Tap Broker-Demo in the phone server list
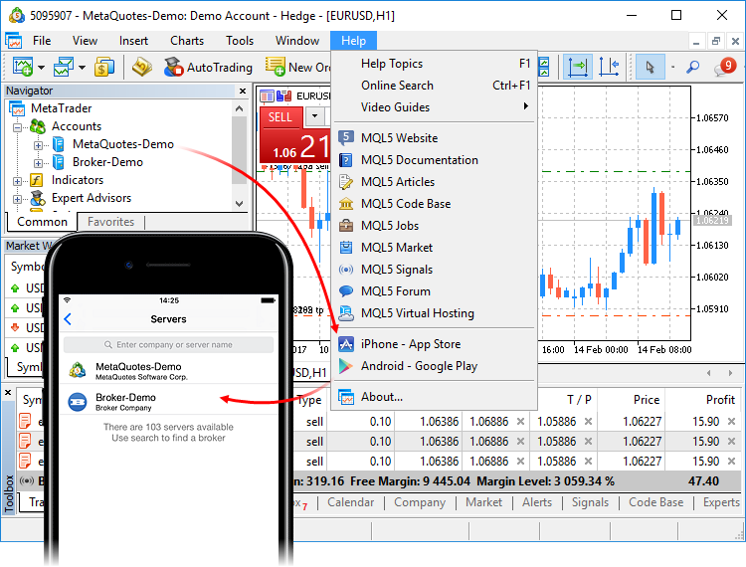Screen dimensions: 746x567 pos(125,402)
